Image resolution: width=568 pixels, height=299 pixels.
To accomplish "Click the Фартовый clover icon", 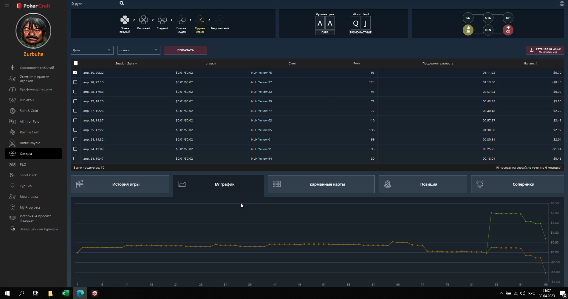I will pyautogui.click(x=143, y=20).
